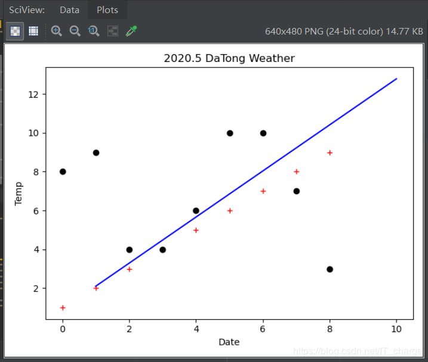Click the Zoom In magnifier icon
Viewport: 428px width, 362px height.
(x=57, y=31)
